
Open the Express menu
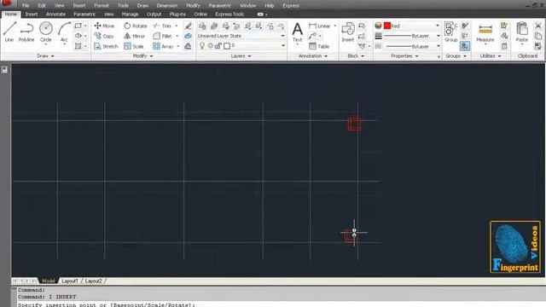tap(291, 6)
